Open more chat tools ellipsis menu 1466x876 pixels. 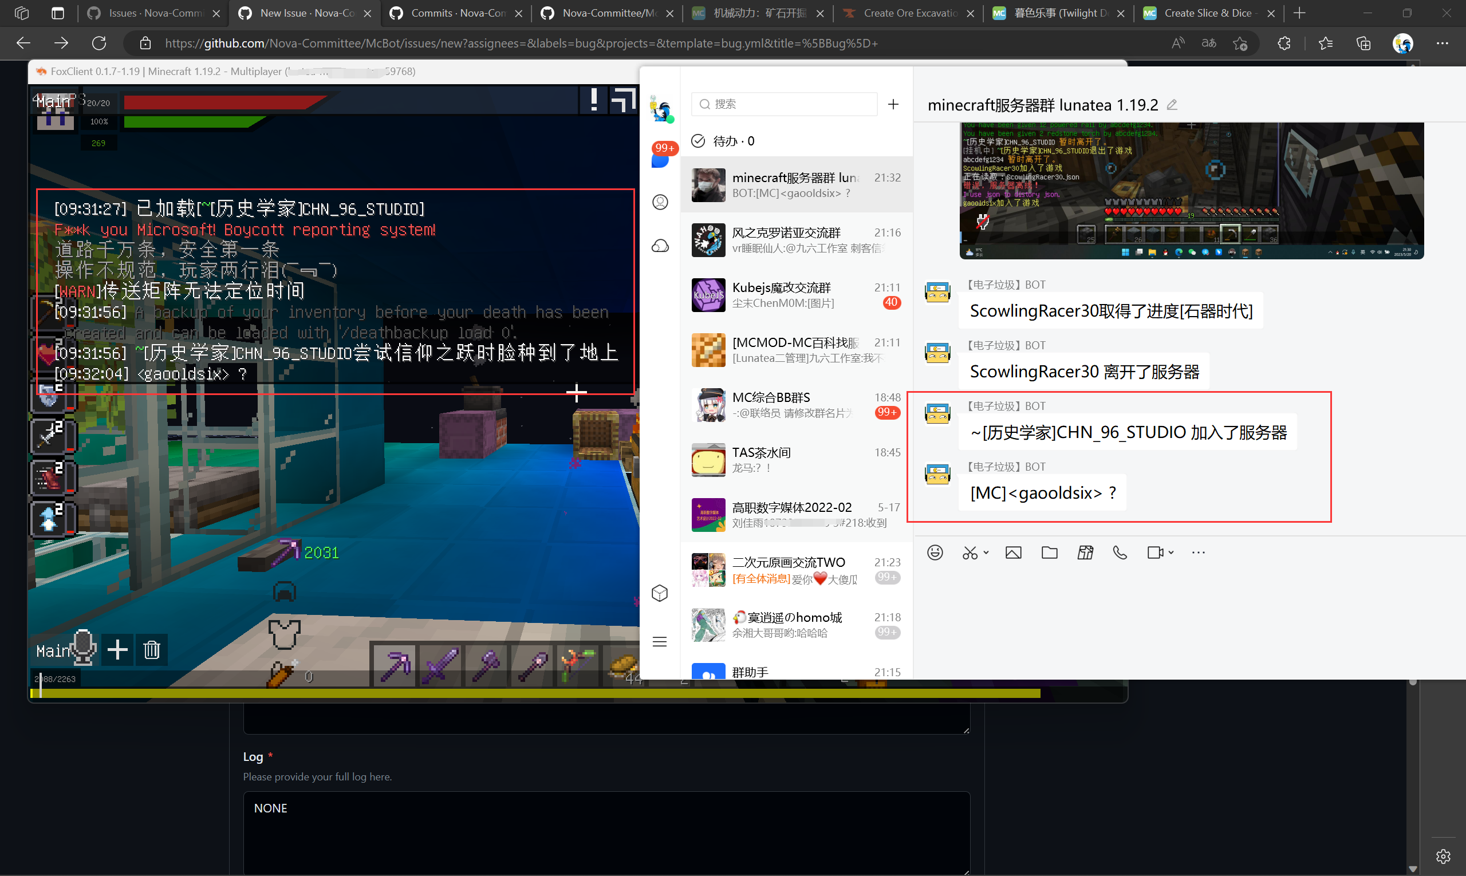coord(1198,553)
